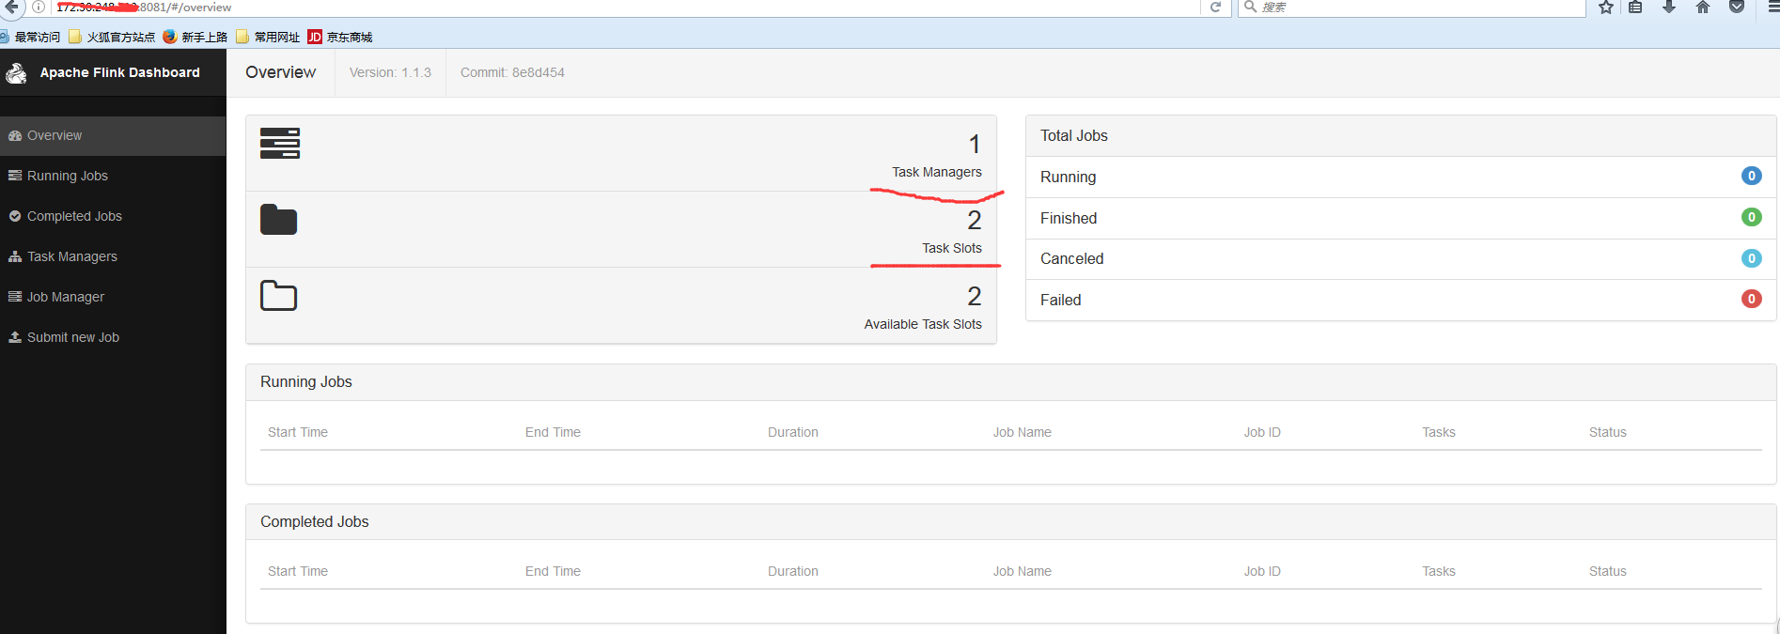Show bookmarks list icon next to star
The image size is (1780, 634).
click(x=1635, y=7)
